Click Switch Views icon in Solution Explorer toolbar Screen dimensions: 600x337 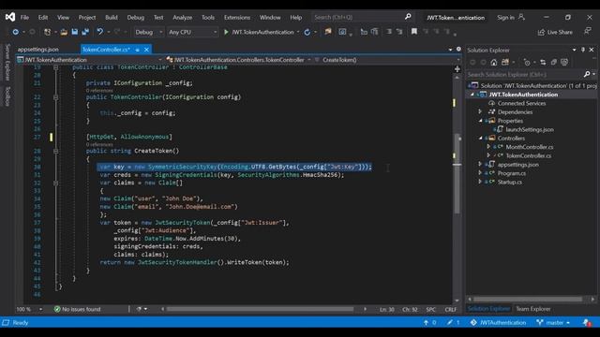(505, 62)
